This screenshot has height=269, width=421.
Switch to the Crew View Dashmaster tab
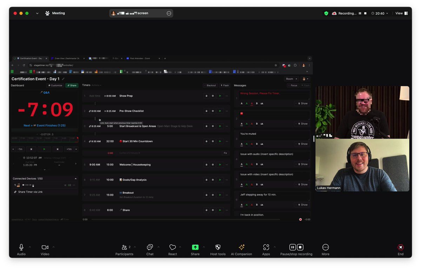[x=67, y=58]
